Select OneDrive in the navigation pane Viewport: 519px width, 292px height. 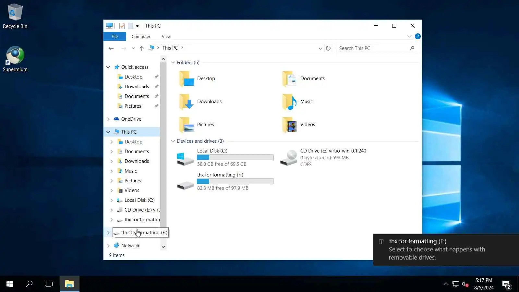(131, 119)
